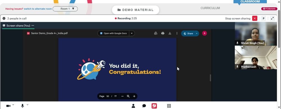281x109 pixels.
Task: Open the DEMO MATERIAL tab
Action: tap(135, 10)
